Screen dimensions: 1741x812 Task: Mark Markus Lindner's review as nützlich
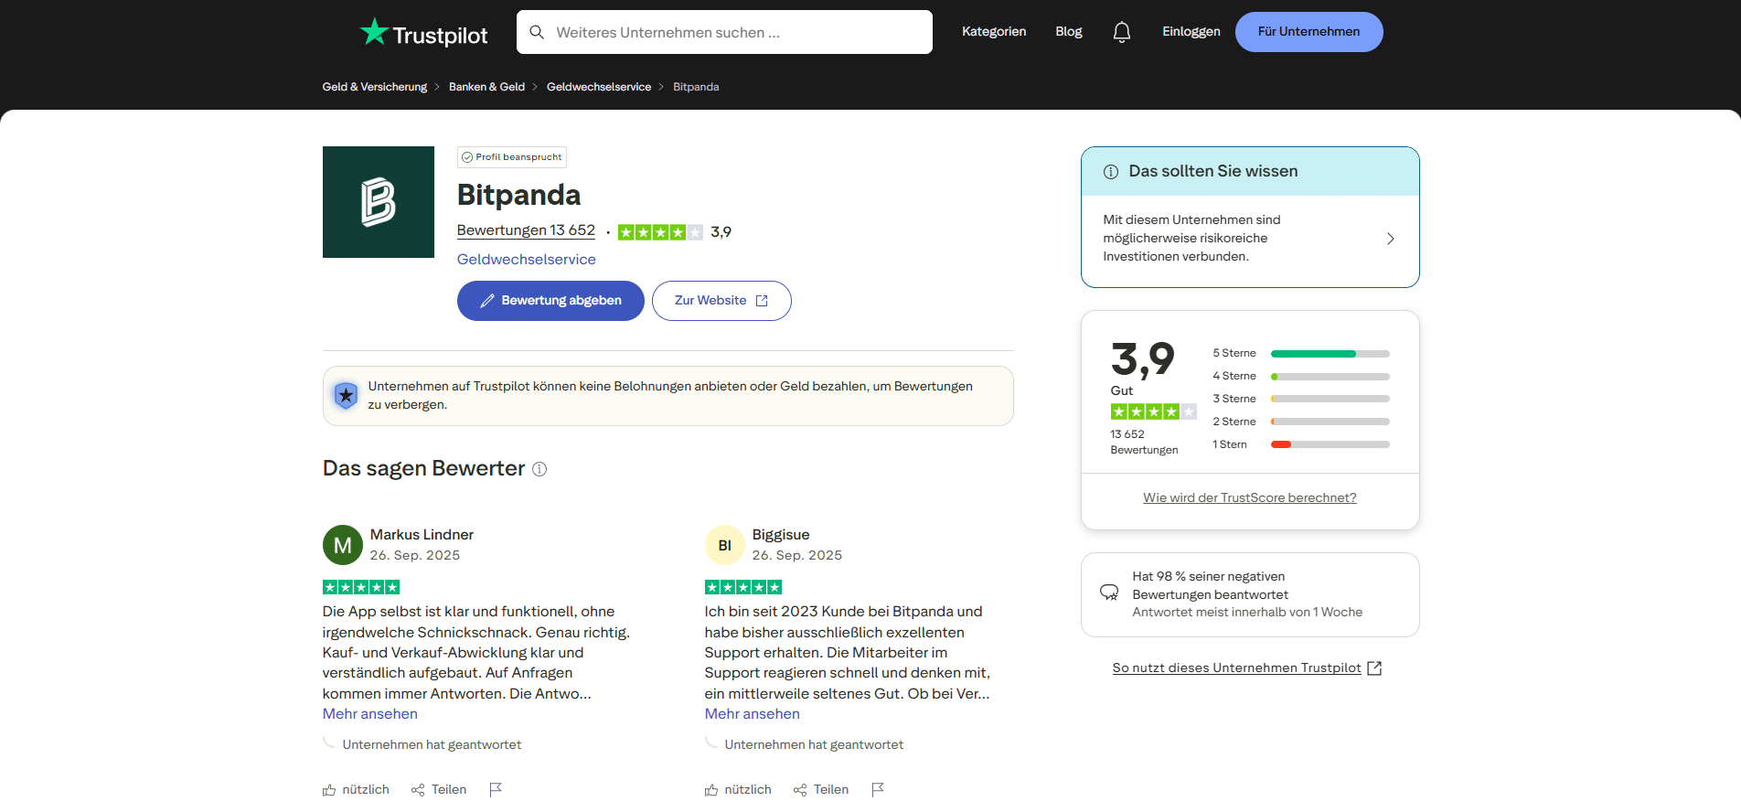(x=356, y=790)
